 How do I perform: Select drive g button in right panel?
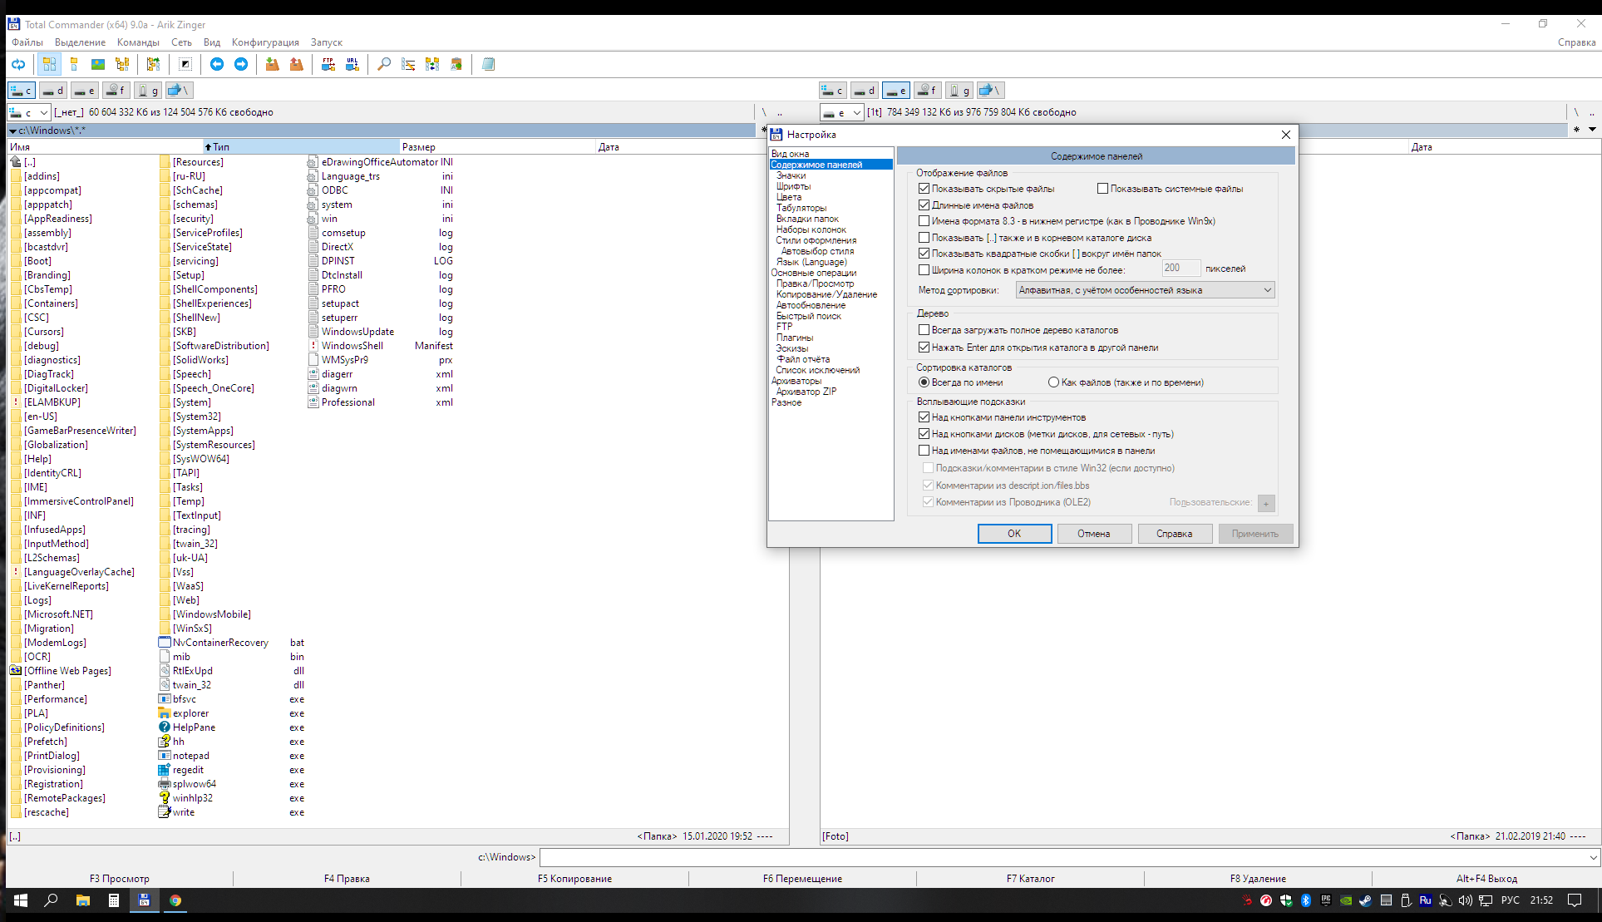coord(959,91)
